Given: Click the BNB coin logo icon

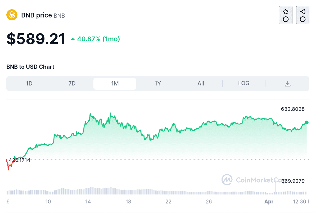Looking at the screenshot, I should (12, 15).
